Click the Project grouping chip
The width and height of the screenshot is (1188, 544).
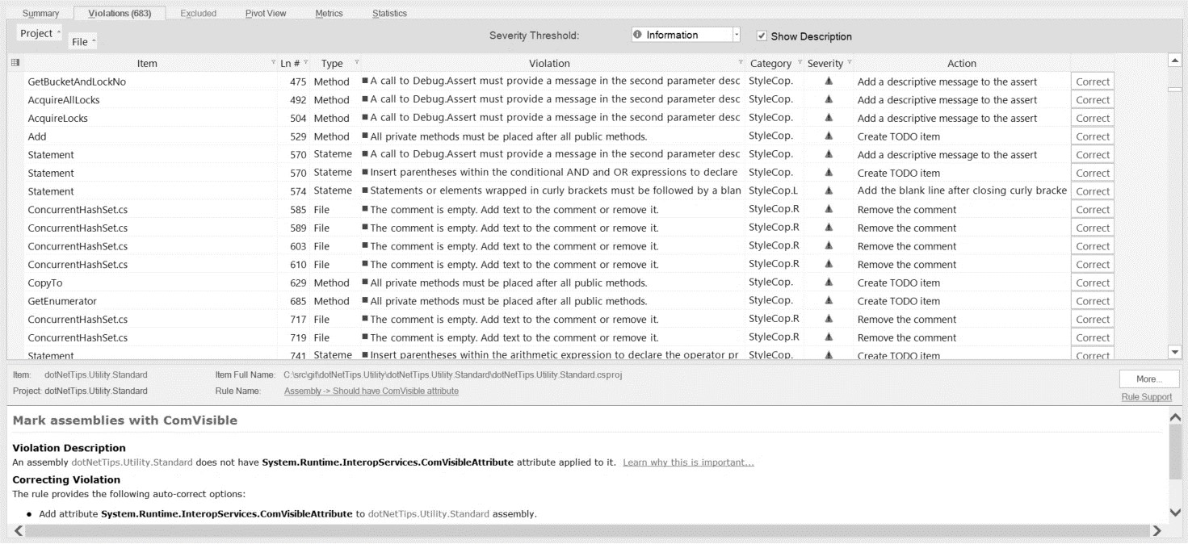click(40, 34)
